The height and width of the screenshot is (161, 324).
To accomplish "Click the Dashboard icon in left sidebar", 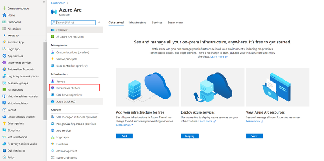I will pos(4,22).
